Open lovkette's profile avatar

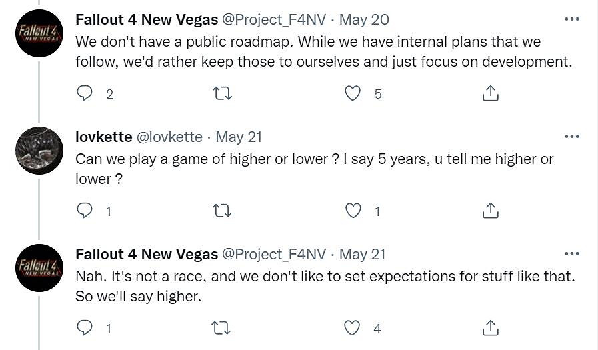(x=39, y=151)
